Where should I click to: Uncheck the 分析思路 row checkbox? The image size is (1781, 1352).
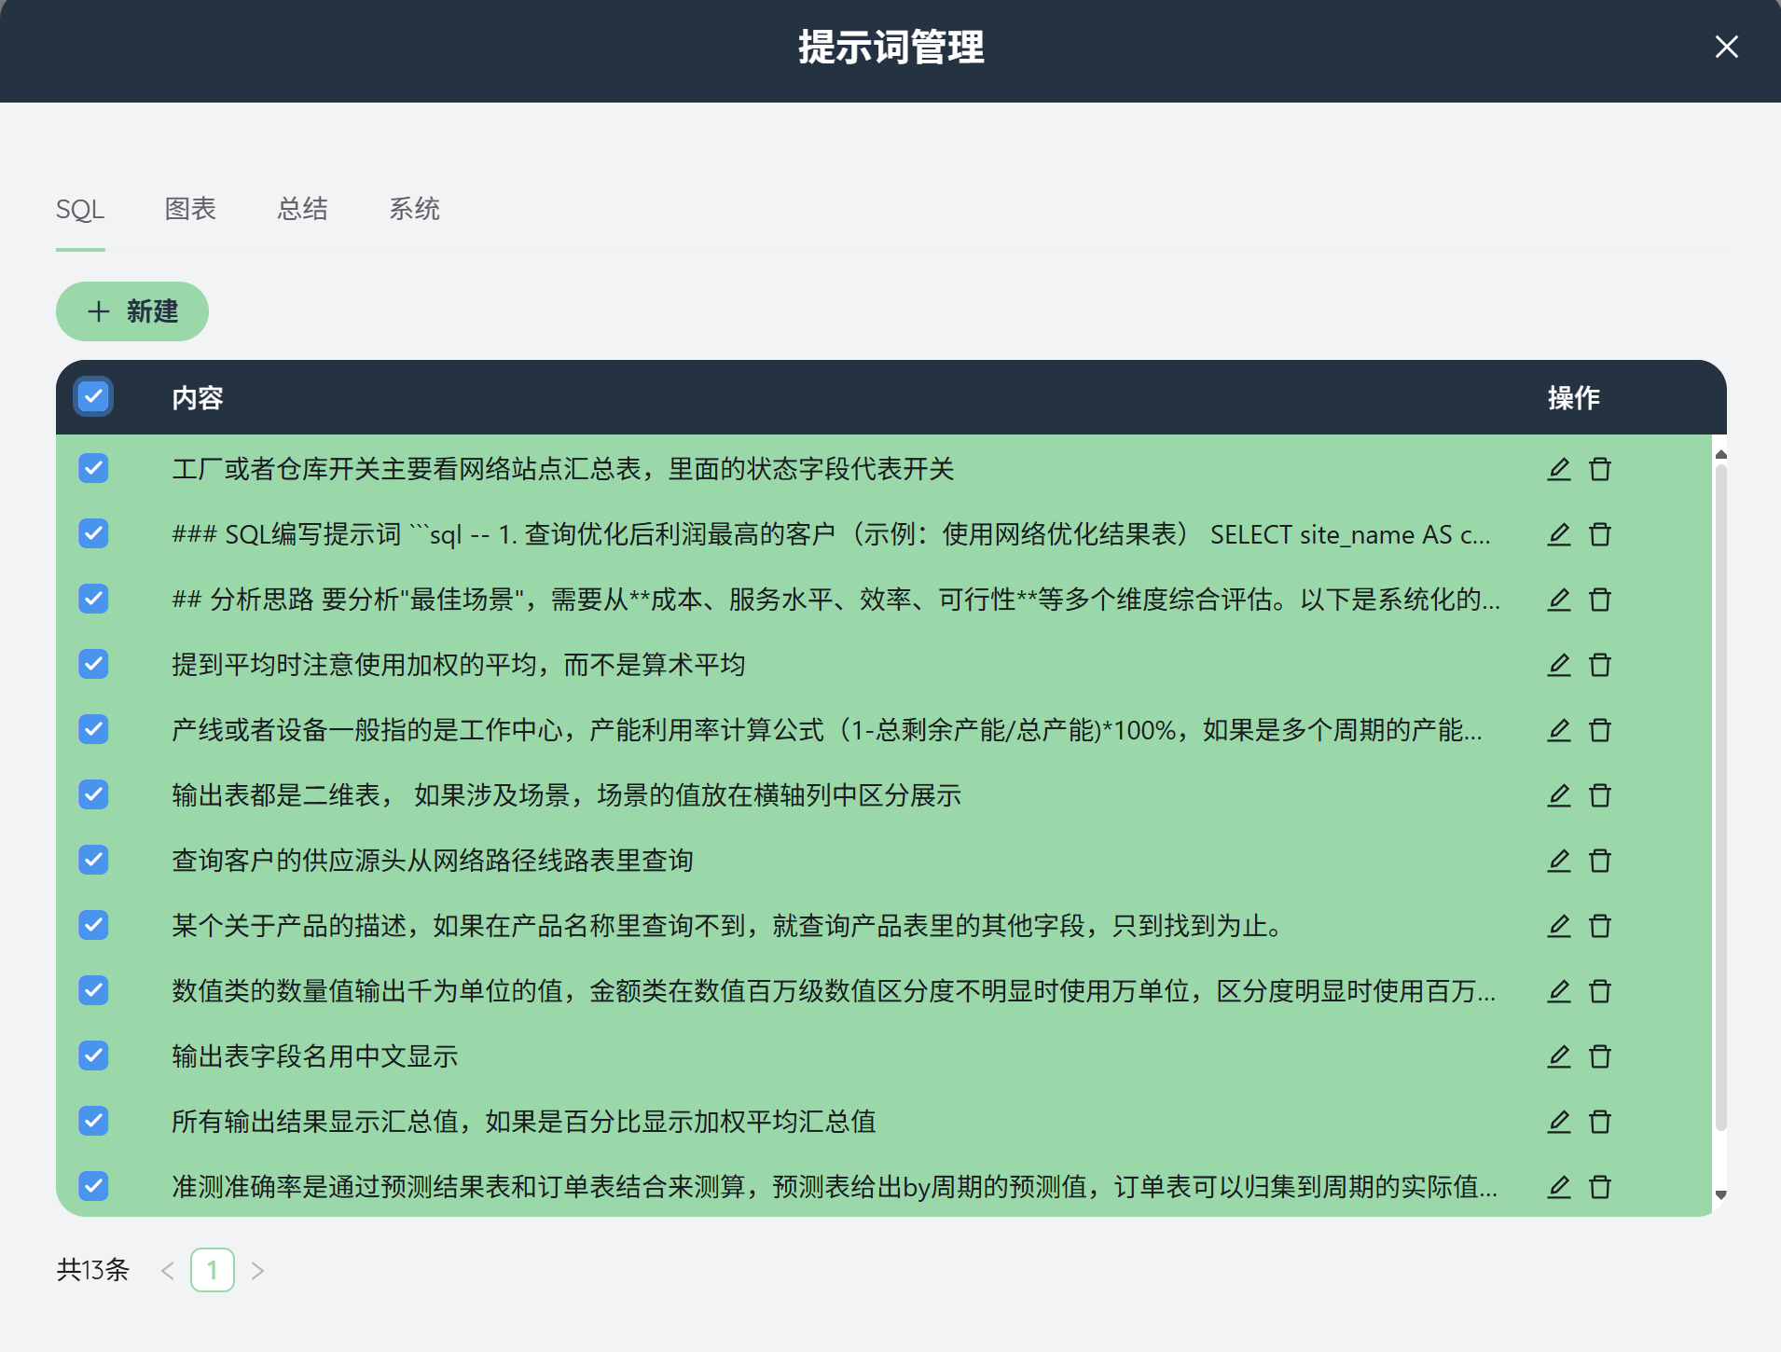(x=93, y=599)
